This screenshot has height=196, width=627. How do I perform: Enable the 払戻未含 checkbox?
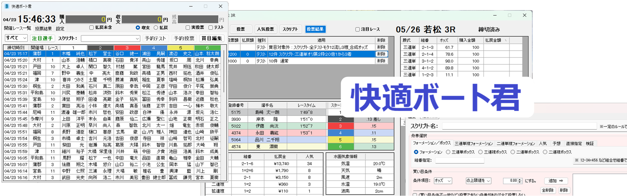point(92,28)
